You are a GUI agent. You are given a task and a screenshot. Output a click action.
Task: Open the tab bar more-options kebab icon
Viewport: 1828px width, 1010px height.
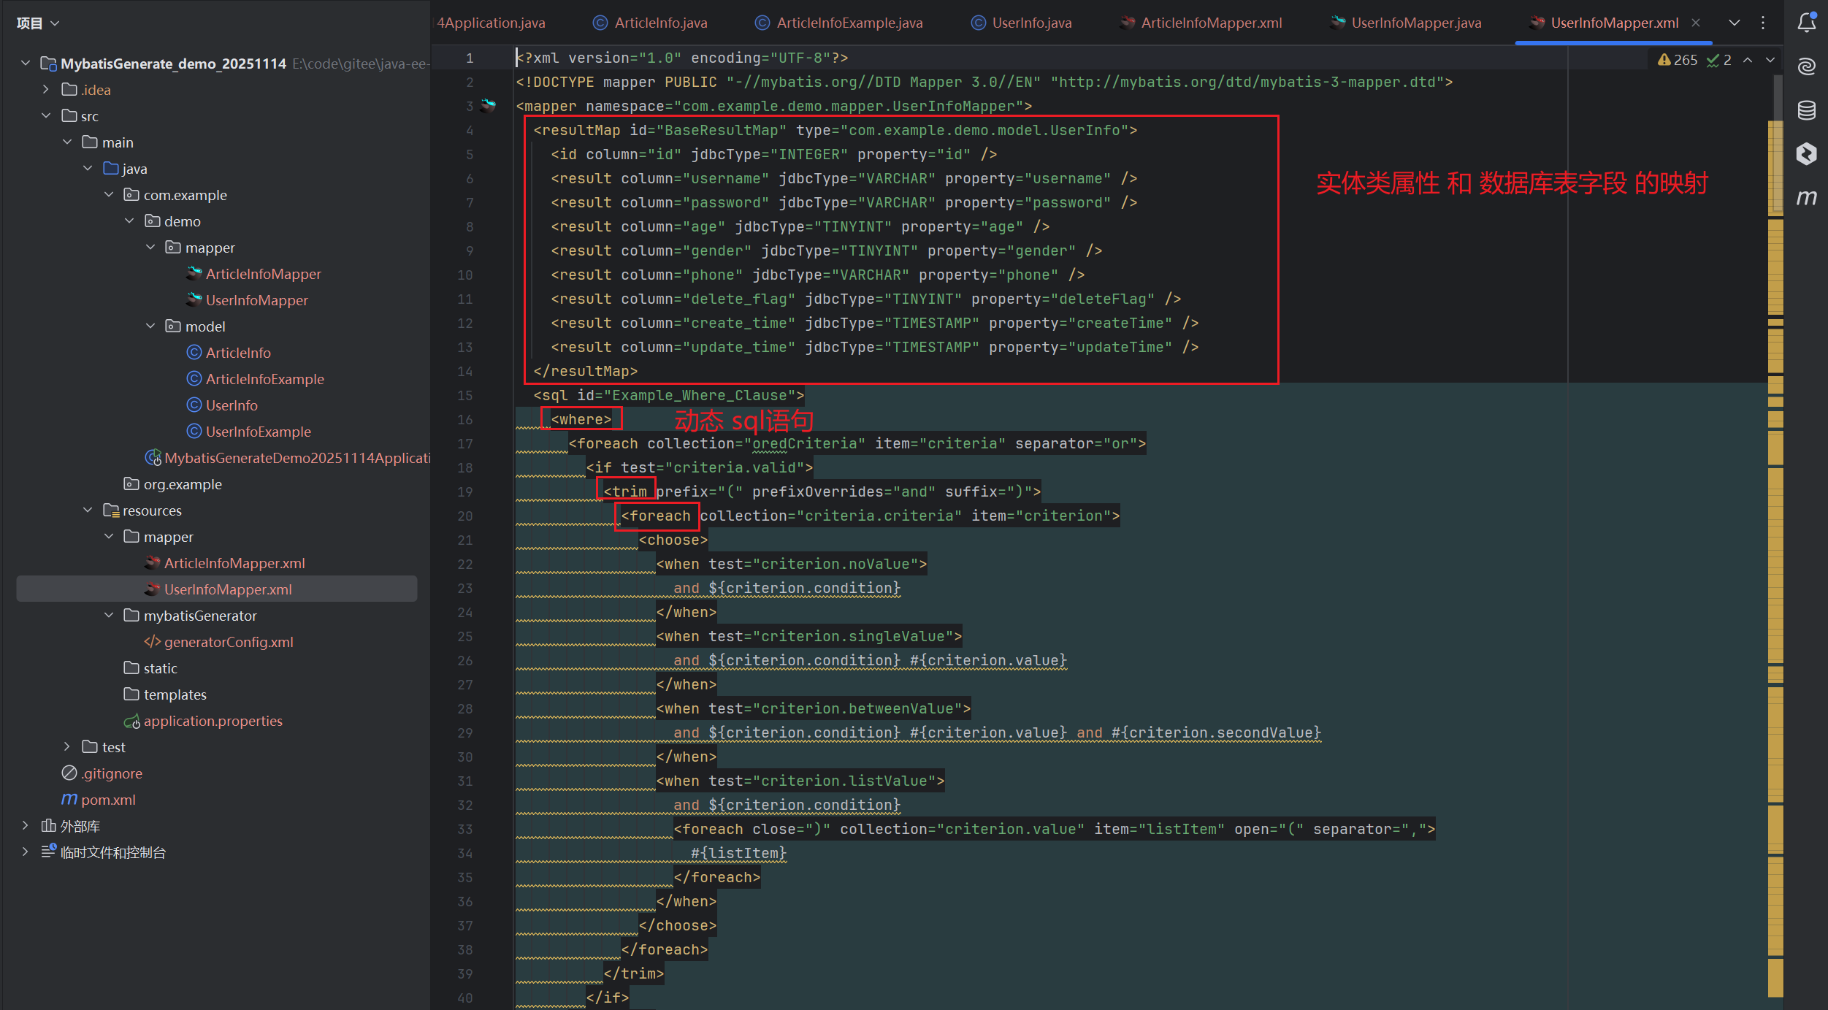coord(1763,23)
